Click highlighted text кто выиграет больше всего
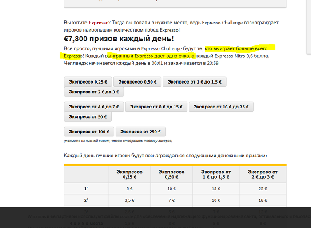This screenshot has width=311, height=228. coord(236,48)
